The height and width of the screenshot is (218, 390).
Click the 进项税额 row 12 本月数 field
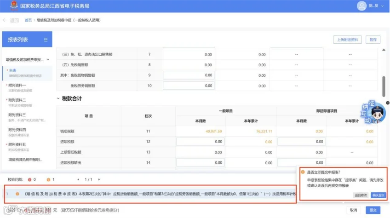point(201,142)
